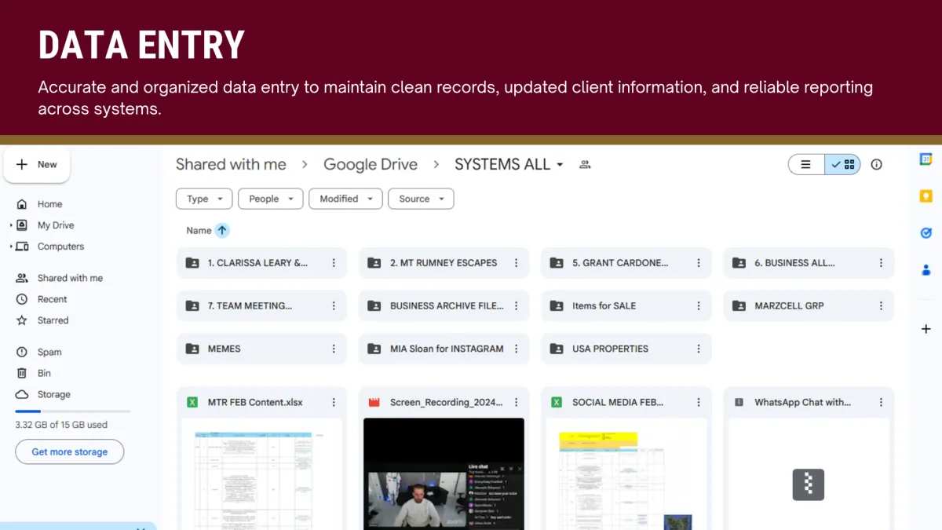Open more actions for SOCIAL MEDIA FEB file
Viewport: 942px width, 530px height.
pos(699,402)
